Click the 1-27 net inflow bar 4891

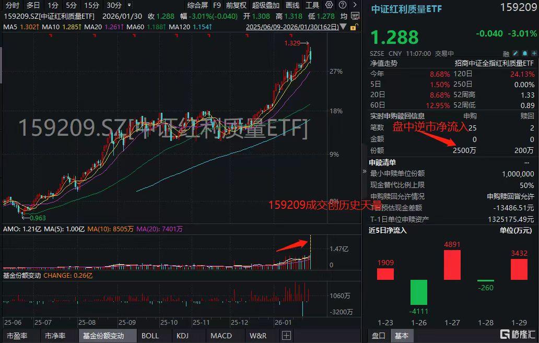pyautogui.click(x=452, y=265)
